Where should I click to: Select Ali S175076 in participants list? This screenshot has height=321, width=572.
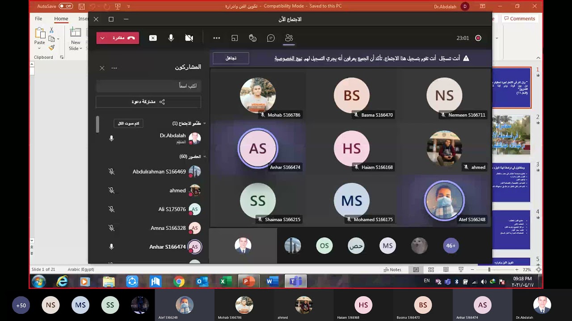[x=148, y=209]
